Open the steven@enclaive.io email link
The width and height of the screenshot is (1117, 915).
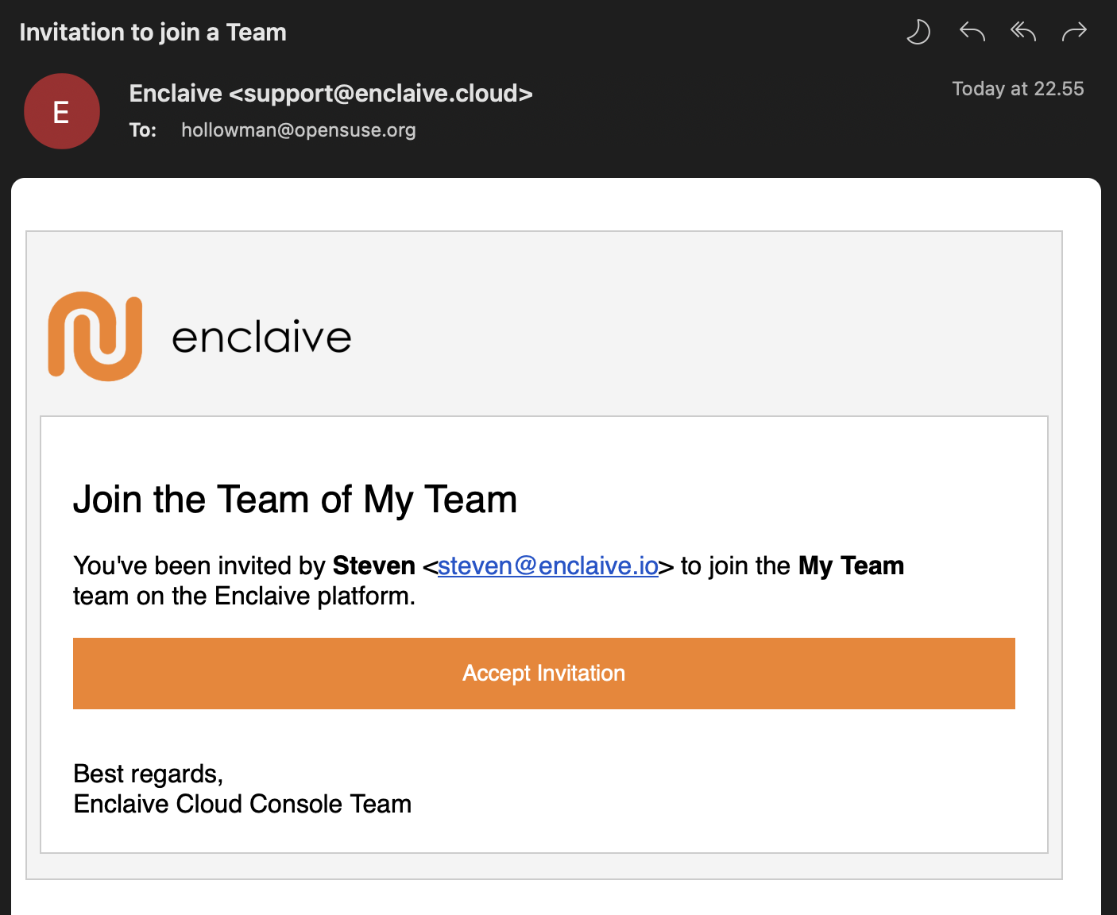[x=547, y=566]
